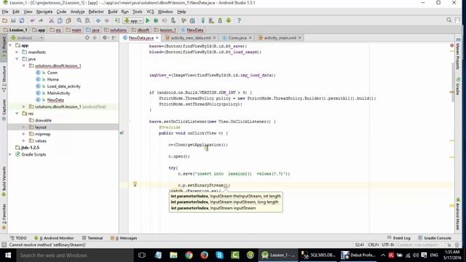Collapse the res folder
The height and width of the screenshot is (262, 466).
(17, 114)
